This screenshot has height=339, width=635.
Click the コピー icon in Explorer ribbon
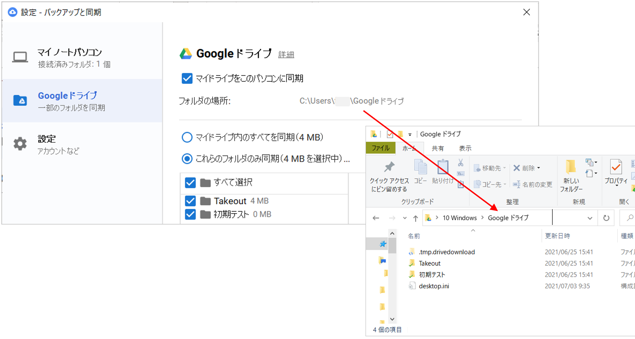[421, 167]
